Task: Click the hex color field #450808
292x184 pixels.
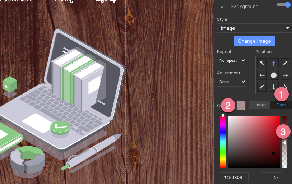Action: (x=234, y=177)
